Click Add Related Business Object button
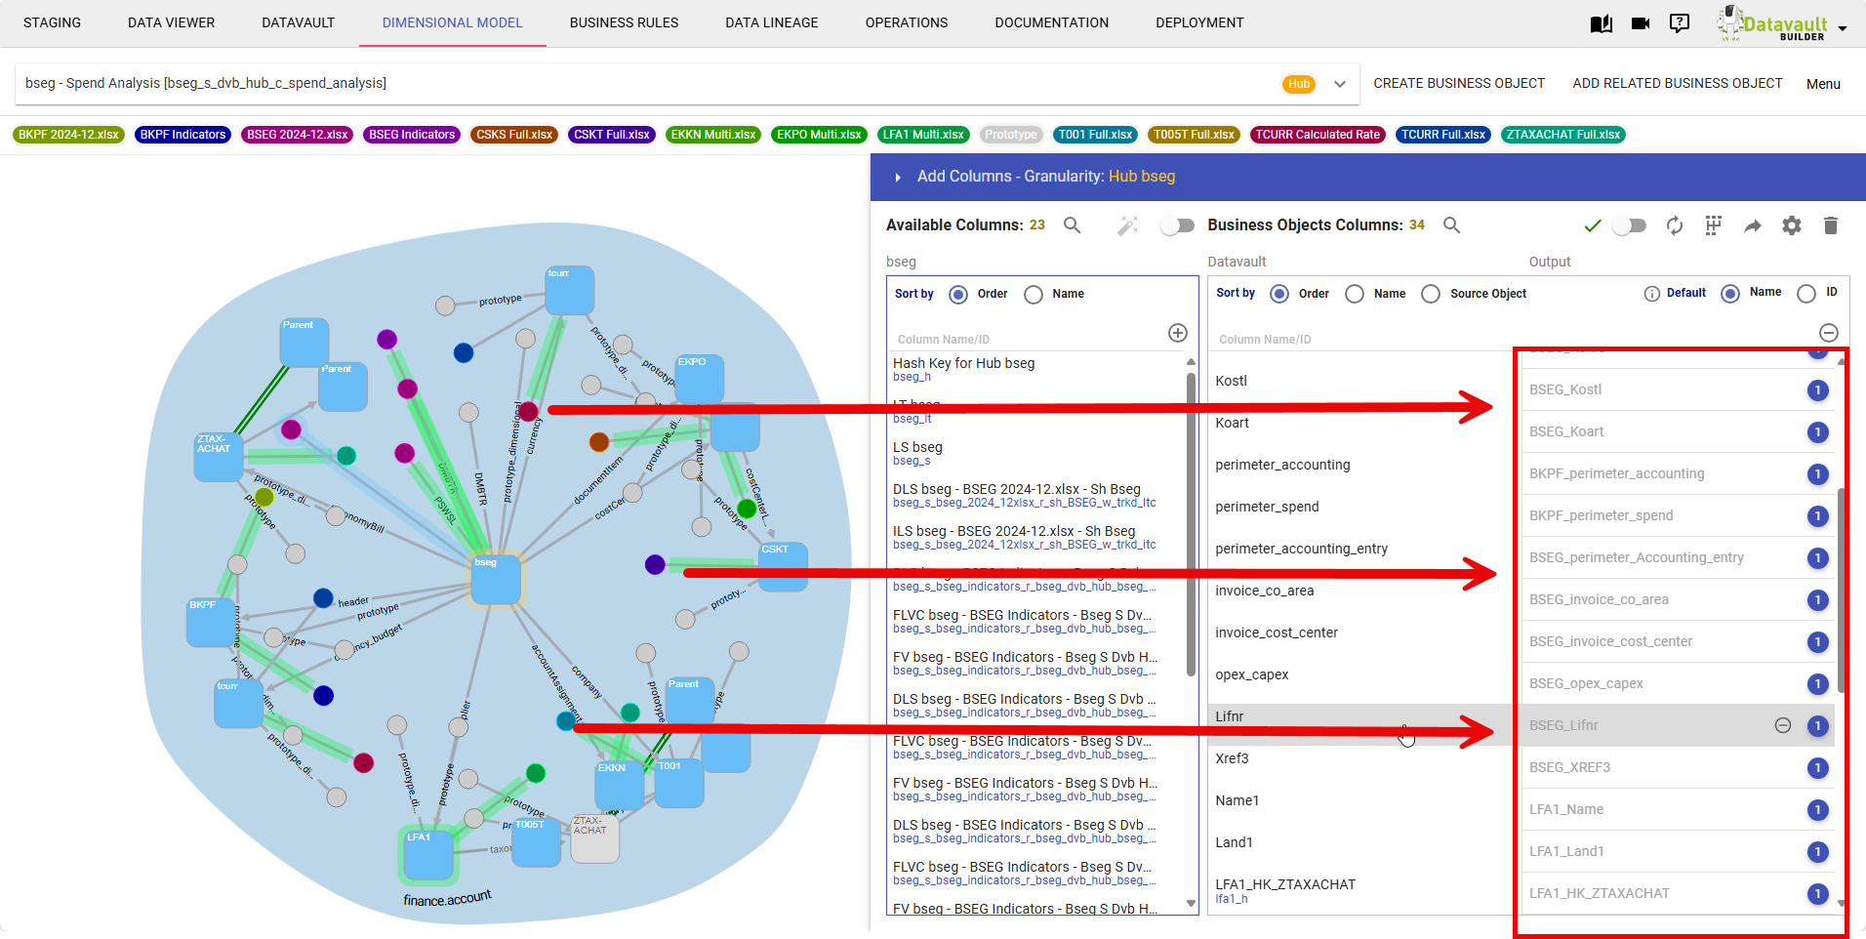The image size is (1866, 939). (x=1677, y=83)
